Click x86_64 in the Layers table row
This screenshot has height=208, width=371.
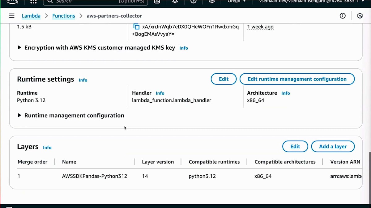[x=263, y=176]
